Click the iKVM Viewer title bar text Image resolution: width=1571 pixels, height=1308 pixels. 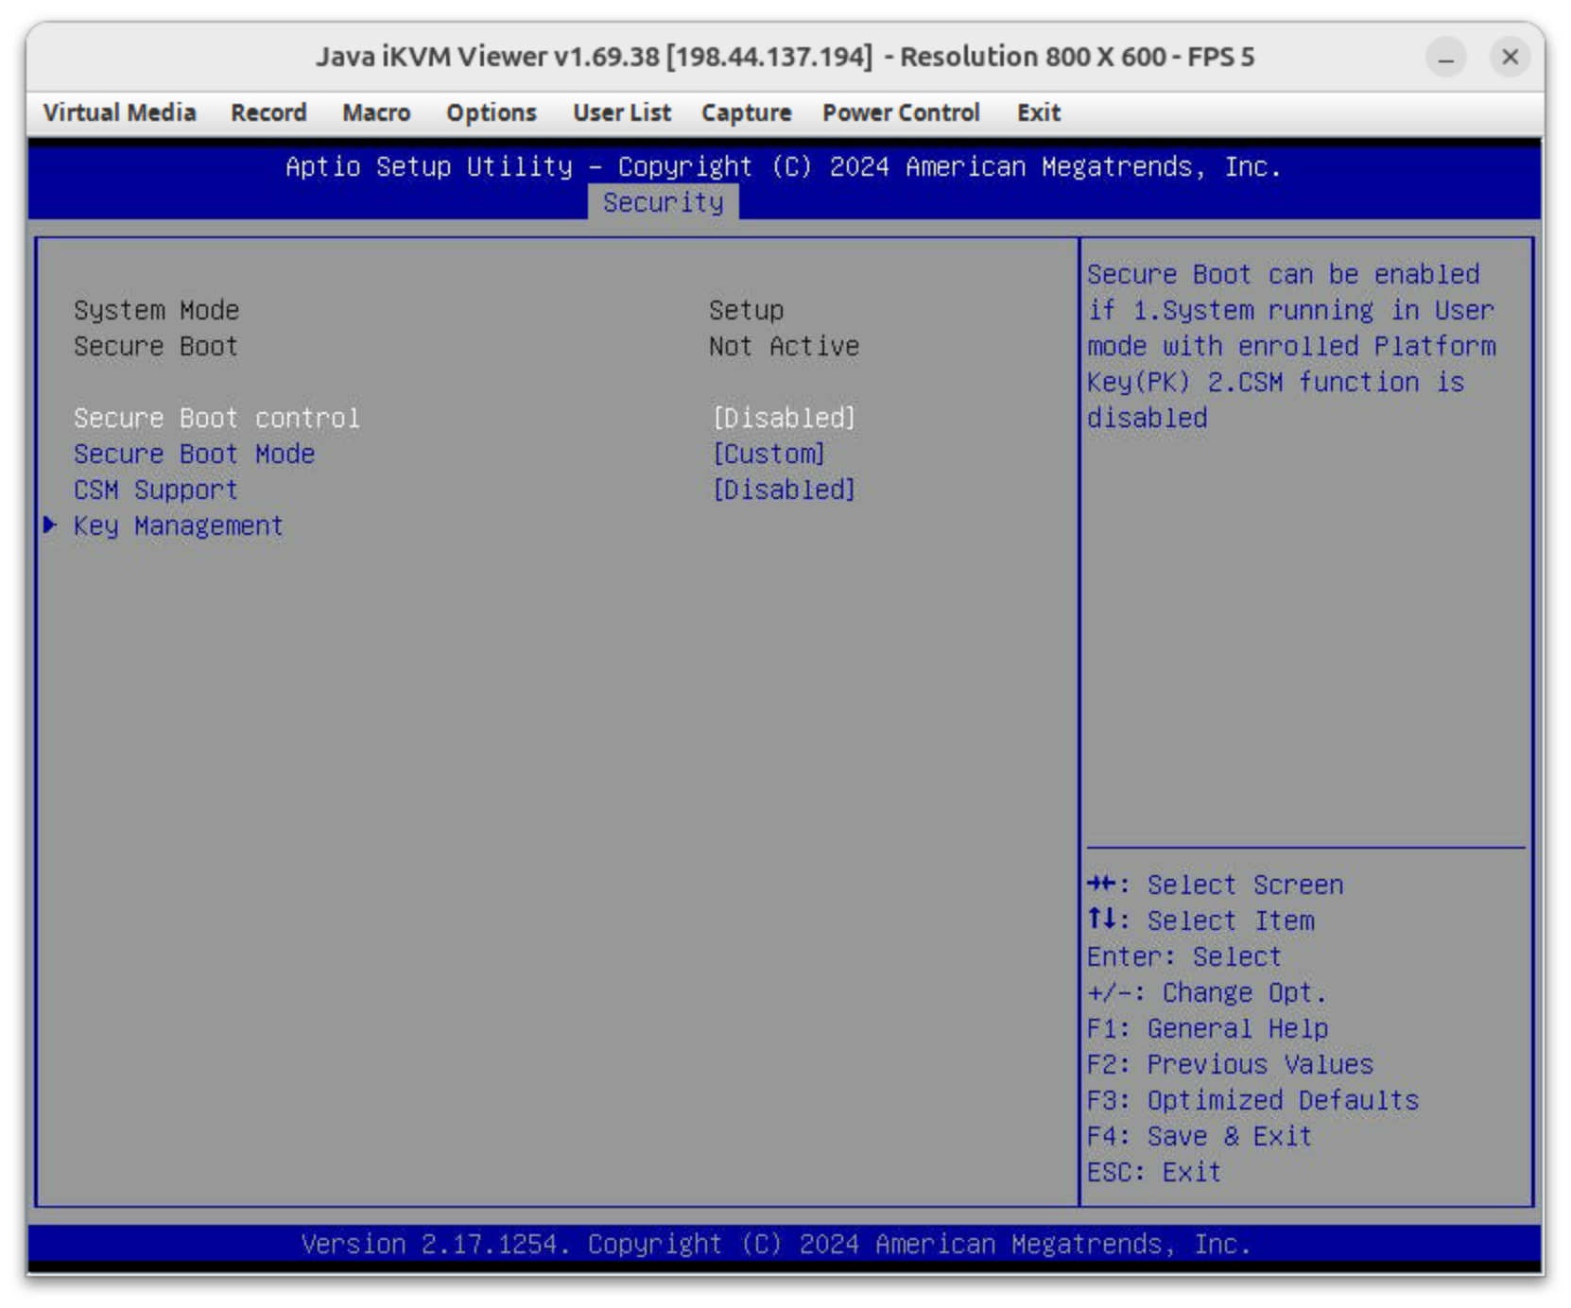[x=785, y=57]
